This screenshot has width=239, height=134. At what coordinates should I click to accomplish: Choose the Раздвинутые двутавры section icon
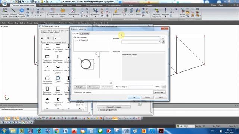click(x=47, y=57)
